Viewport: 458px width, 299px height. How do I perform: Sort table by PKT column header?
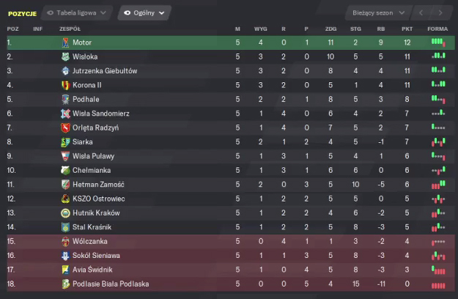coord(407,29)
